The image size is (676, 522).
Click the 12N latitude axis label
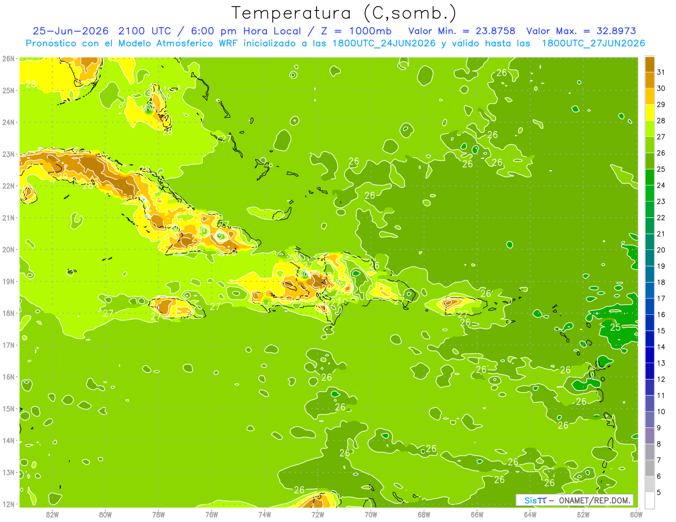[x=8, y=504]
